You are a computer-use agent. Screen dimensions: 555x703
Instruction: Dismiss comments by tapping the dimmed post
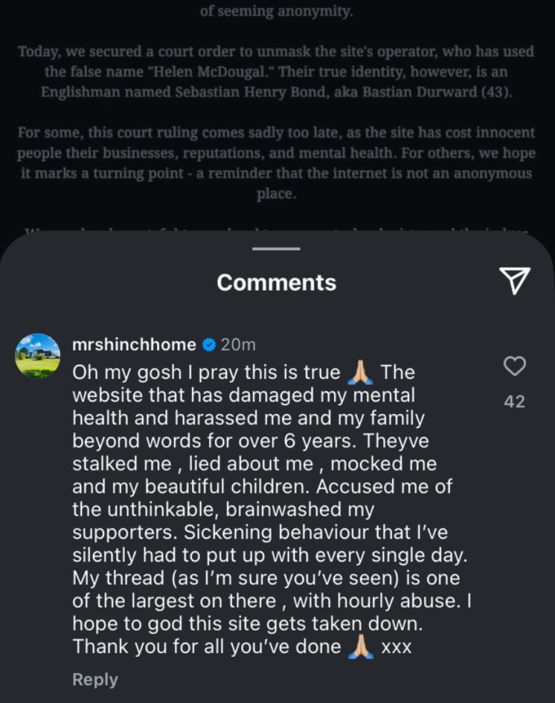point(277,112)
